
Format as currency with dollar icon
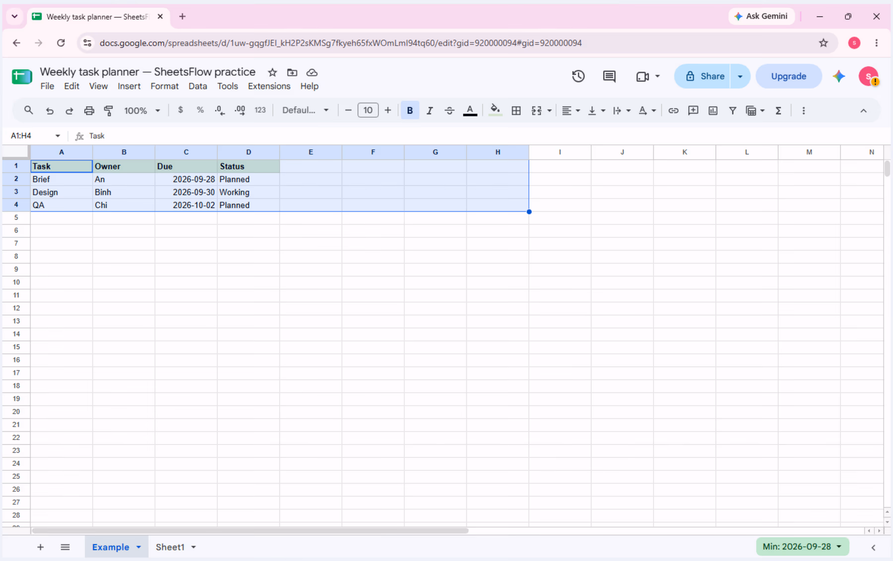(x=181, y=110)
